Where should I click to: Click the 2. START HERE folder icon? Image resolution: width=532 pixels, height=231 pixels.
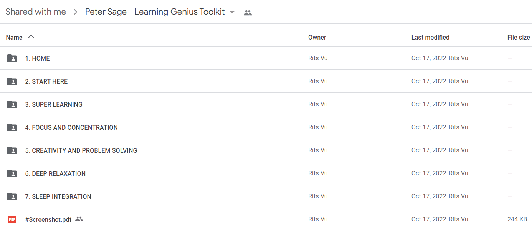click(12, 81)
